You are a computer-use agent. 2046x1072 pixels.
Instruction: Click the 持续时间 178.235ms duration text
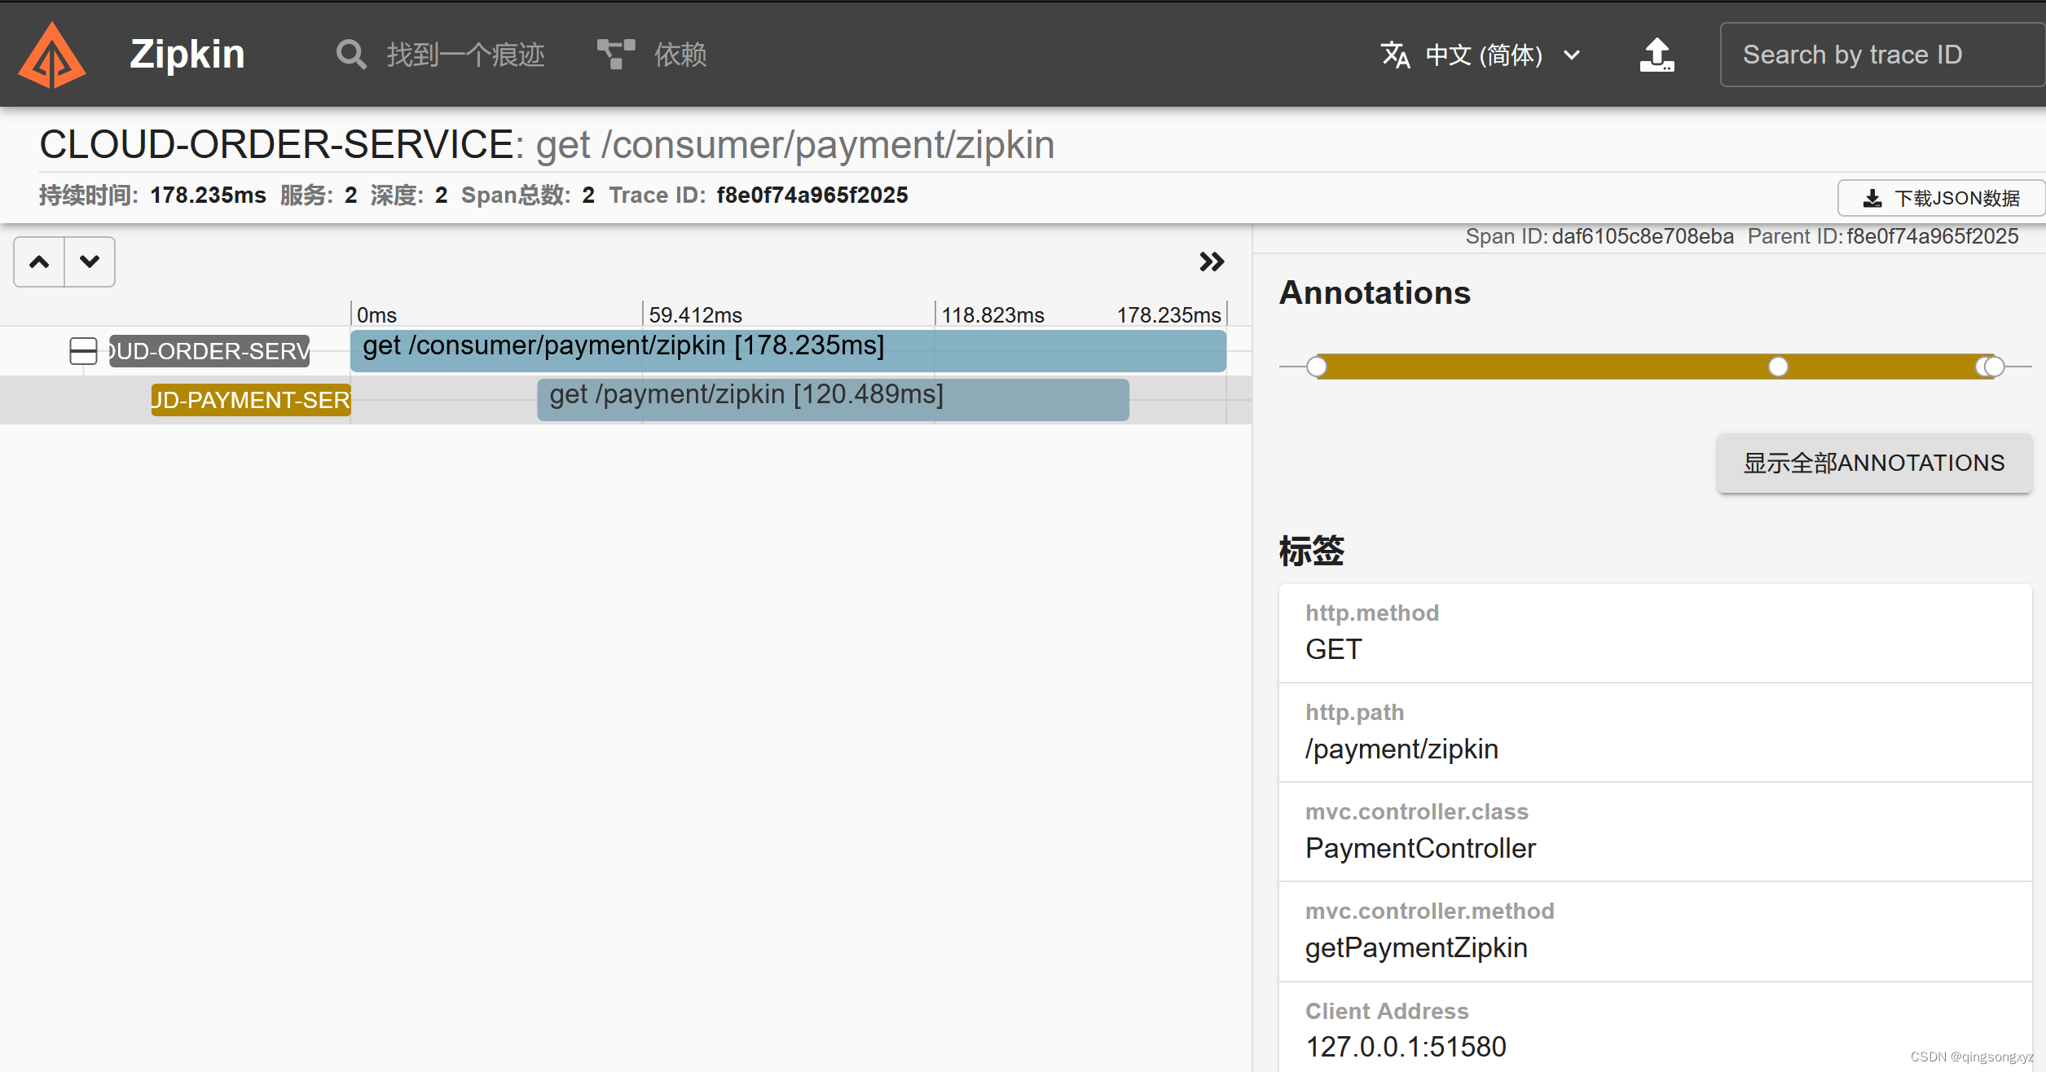tap(152, 195)
